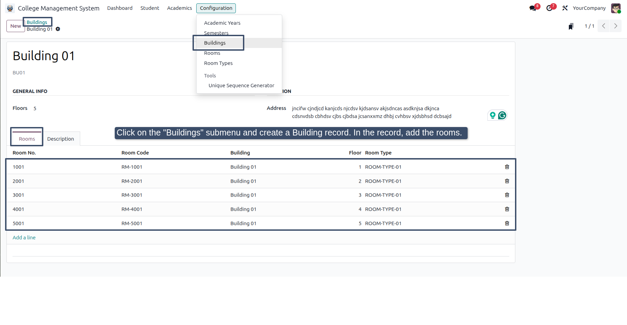Click the debug tools wrench icon
The width and height of the screenshot is (627, 325).
click(565, 8)
